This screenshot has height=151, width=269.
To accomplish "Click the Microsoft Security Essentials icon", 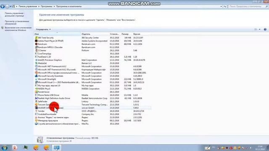I will tap(36, 76).
